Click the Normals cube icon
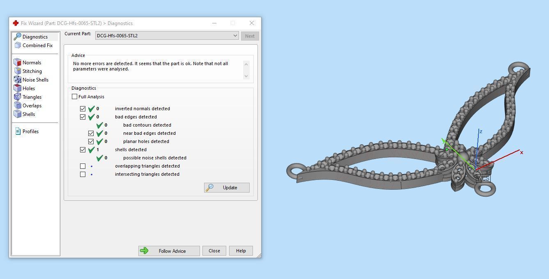The height and width of the screenshot is (279, 549). (x=17, y=62)
